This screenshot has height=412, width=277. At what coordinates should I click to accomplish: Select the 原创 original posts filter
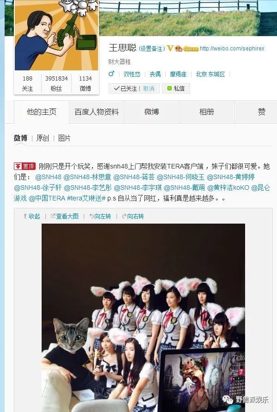click(43, 138)
